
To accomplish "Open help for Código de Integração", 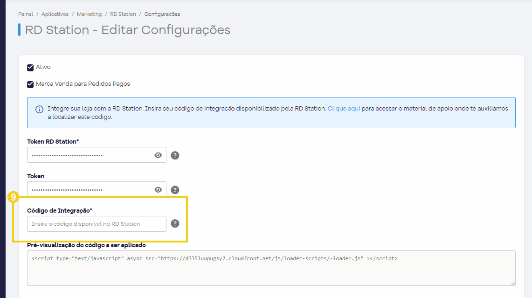I will (175, 223).
